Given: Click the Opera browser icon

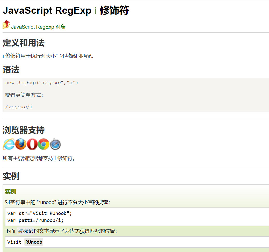Looking at the screenshot, I should [32, 144].
